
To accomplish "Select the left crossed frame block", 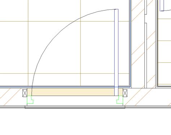I will pos(25,93).
